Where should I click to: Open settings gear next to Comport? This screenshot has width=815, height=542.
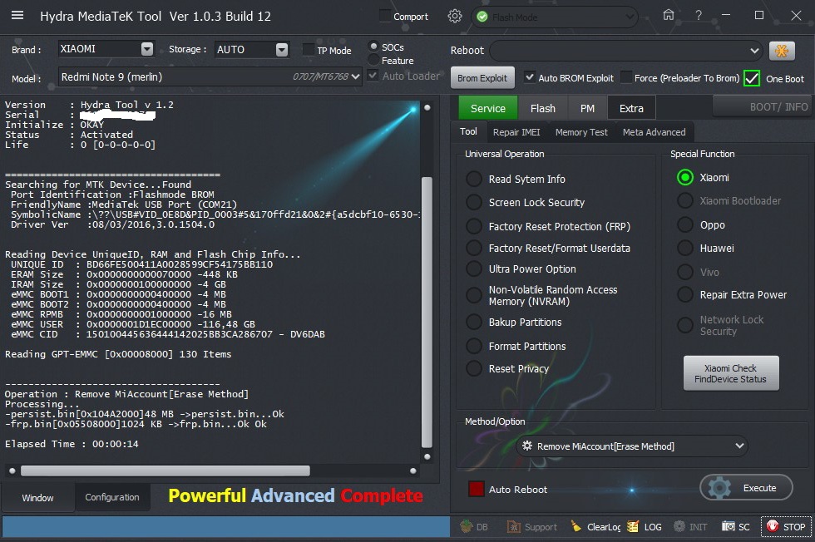pyautogui.click(x=455, y=16)
